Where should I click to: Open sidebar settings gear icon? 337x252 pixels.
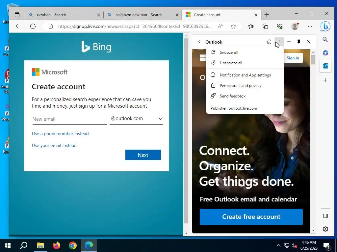[x=325, y=229]
